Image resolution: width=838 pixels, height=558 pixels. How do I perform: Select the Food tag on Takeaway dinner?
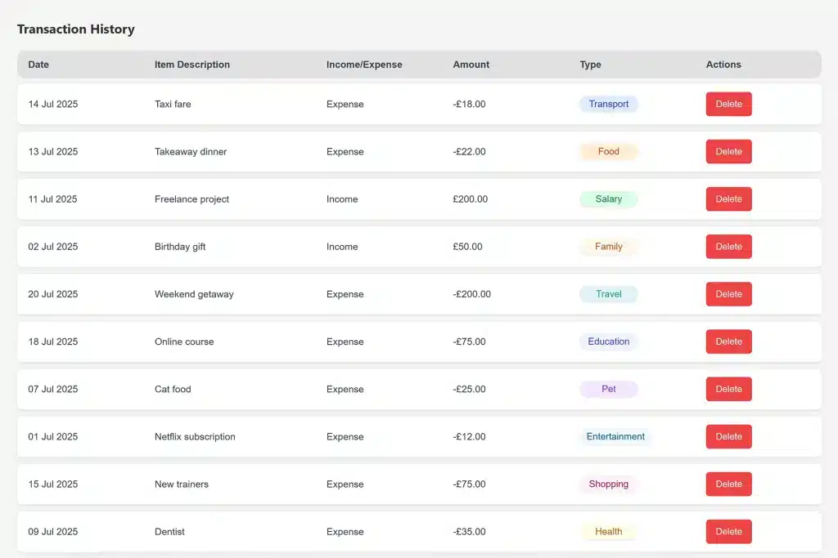pyautogui.click(x=608, y=151)
